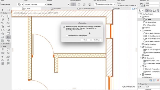Select the Railing tool
Image resolution: width=160 pixels, height=90 pixels.
(x=8, y=27)
